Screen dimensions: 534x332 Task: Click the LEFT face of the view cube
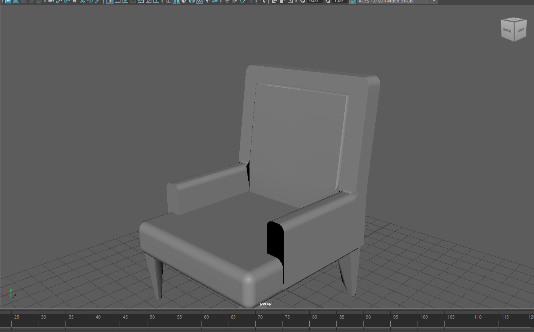click(x=521, y=30)
